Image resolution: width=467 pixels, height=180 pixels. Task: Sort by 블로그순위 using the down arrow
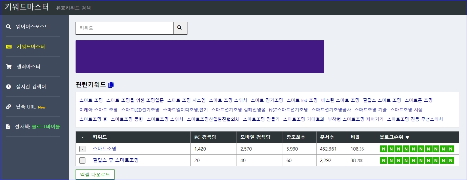407,137
